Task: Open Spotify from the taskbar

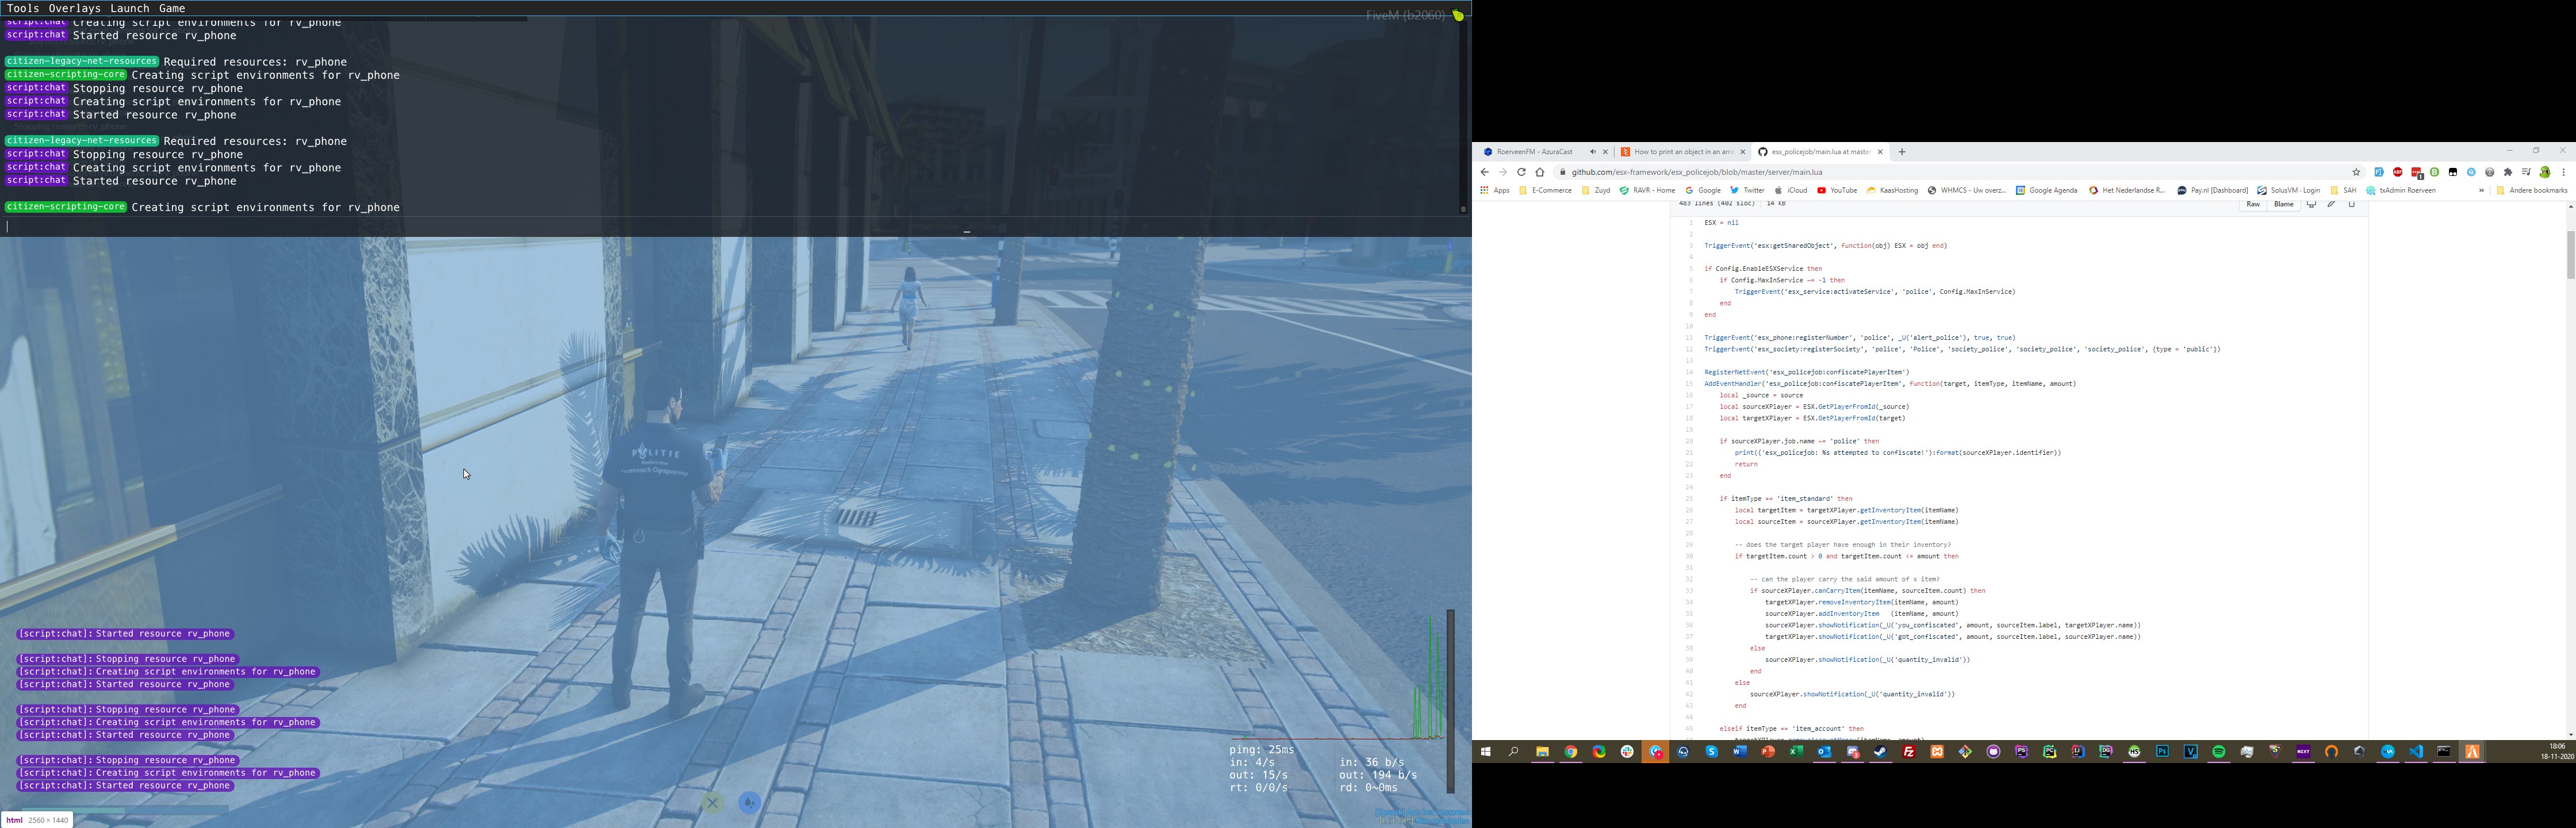Action: point(2218,752)
